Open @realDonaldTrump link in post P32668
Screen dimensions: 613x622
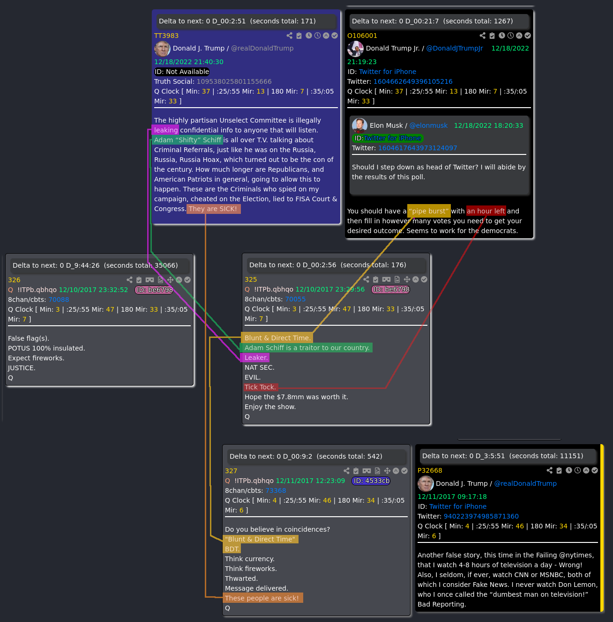(x=525, y=483)
